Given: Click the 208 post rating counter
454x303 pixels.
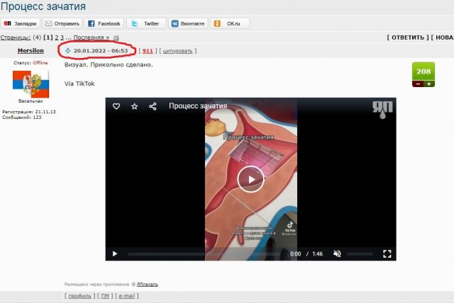Looking at the screenshot, I should (423, 71).
